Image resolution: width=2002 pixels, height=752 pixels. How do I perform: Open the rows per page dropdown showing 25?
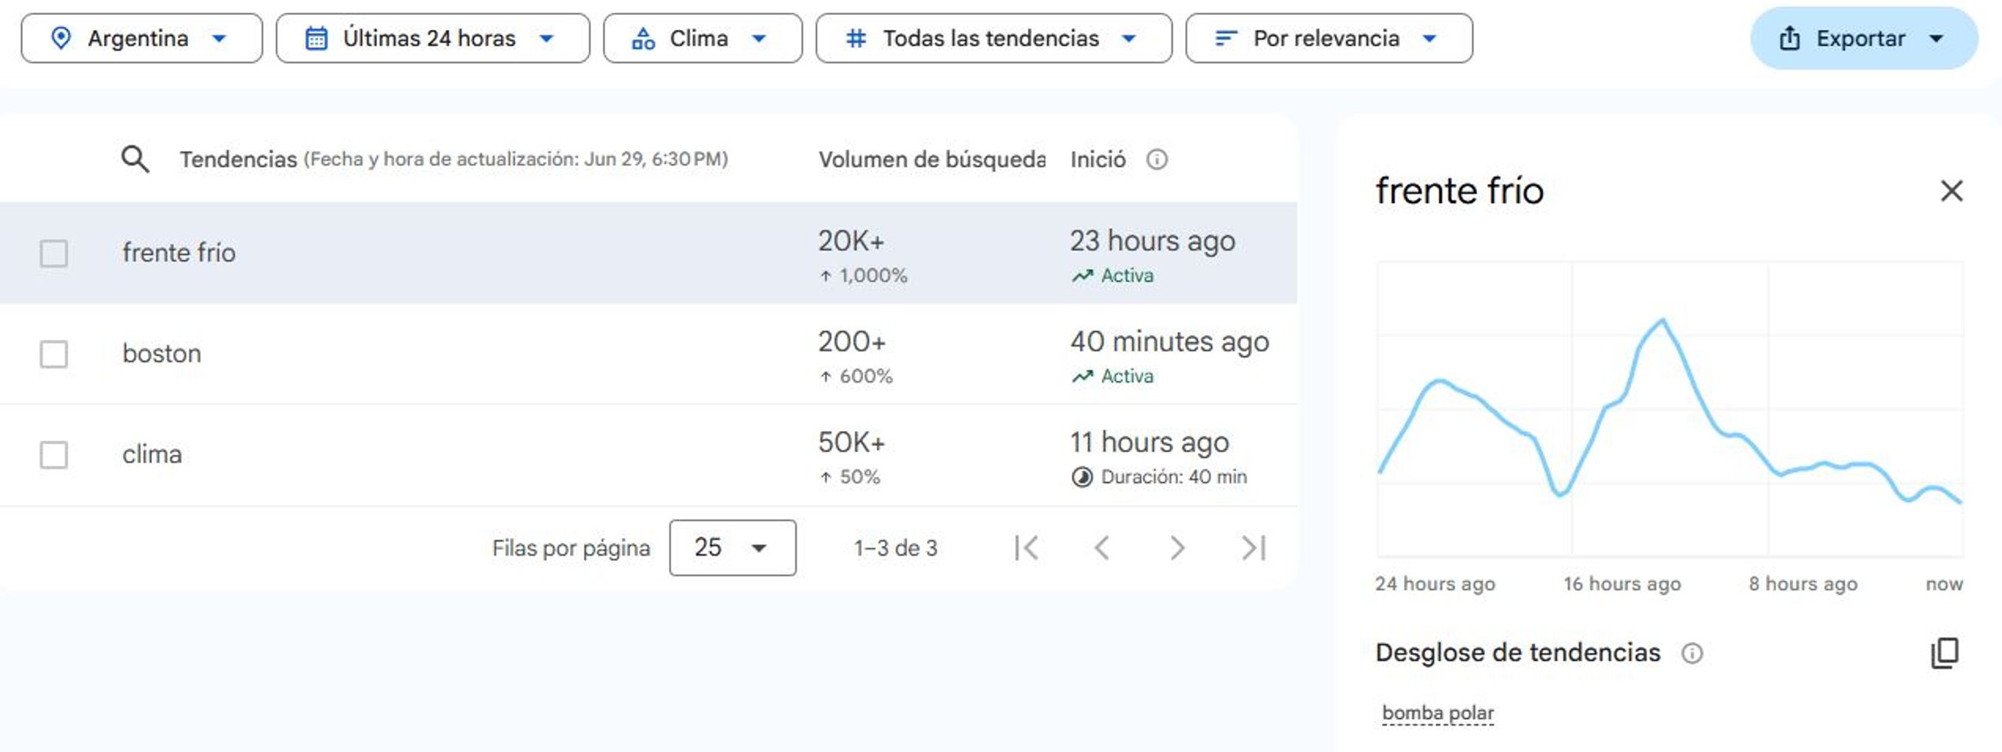pos(732,547)
